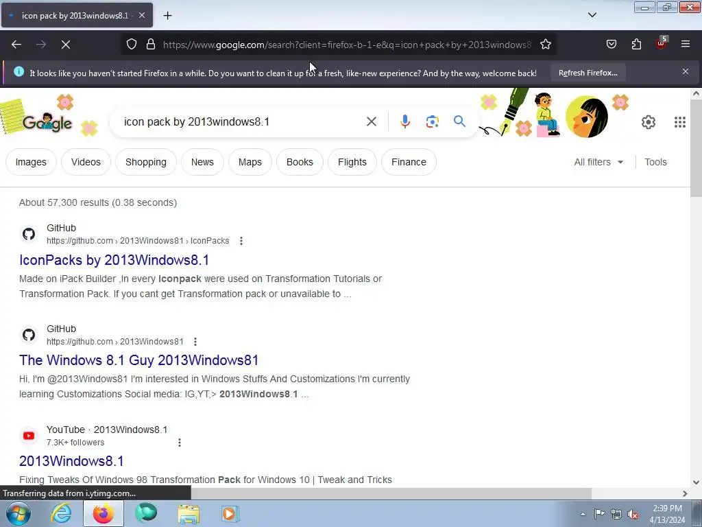Open the Google apps grid
Screen dimensions: 702x527
[679, 122]
